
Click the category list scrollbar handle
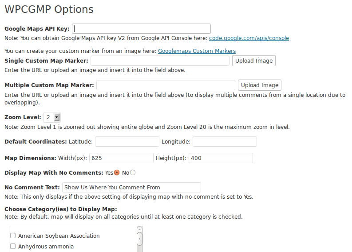click(x=139, y=239)
